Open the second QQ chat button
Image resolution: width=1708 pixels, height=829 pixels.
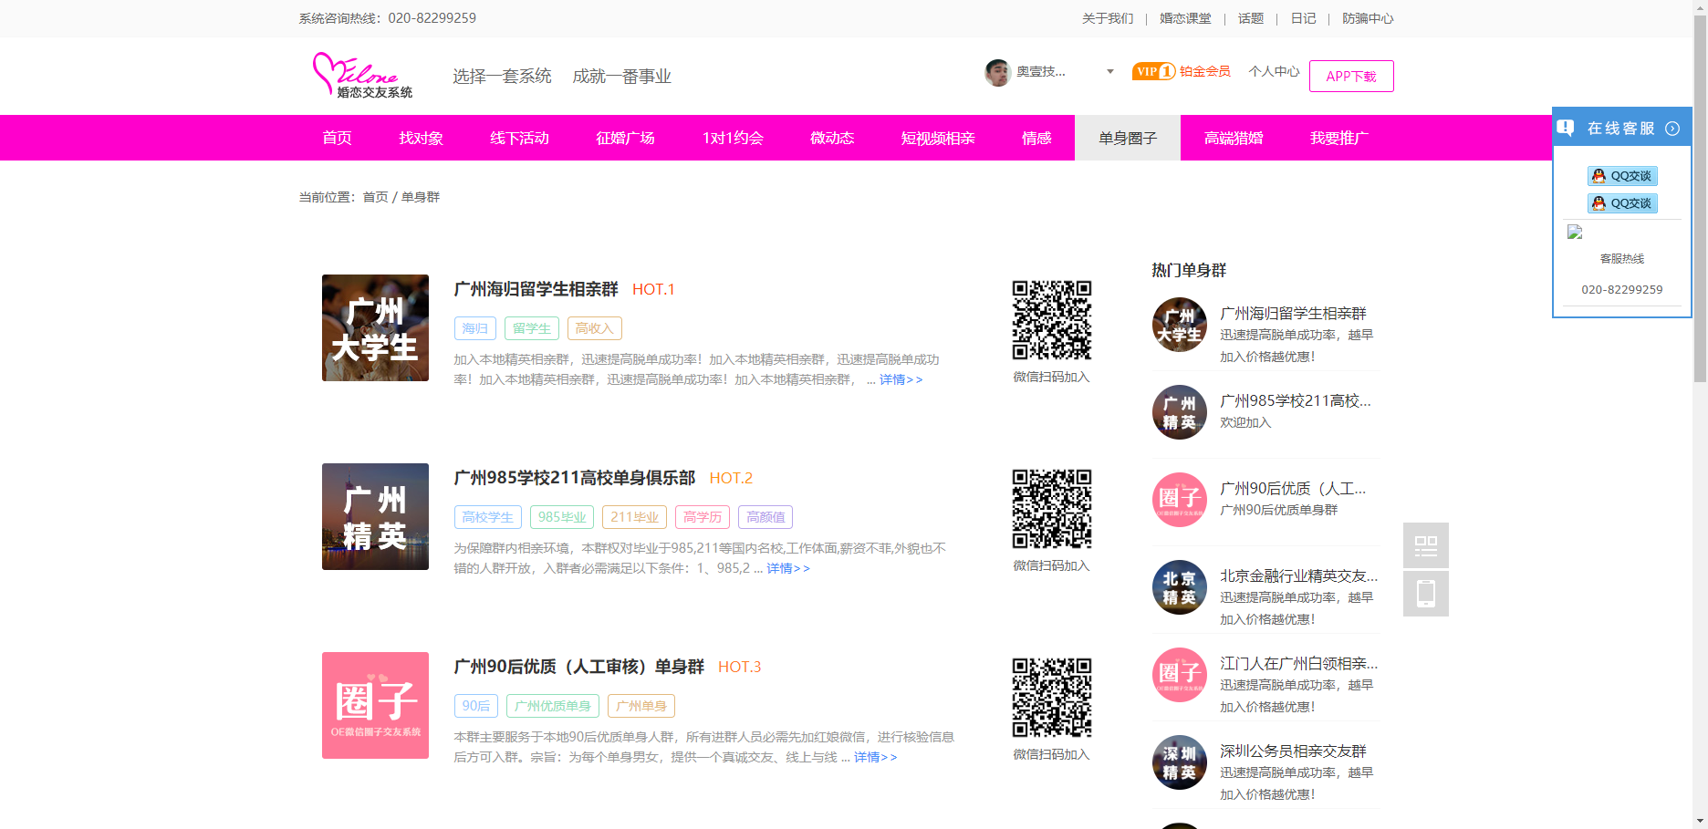click(x=1622, y=203)
